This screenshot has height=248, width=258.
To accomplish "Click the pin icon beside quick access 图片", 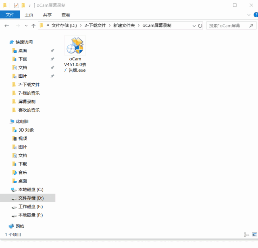I will (x=52, y=76).
